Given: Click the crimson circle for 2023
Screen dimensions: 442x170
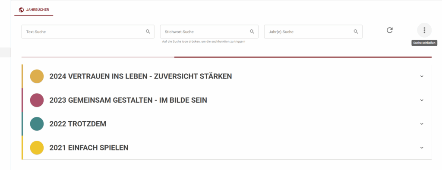Looking at the screenshot, I should click(37, 100).
